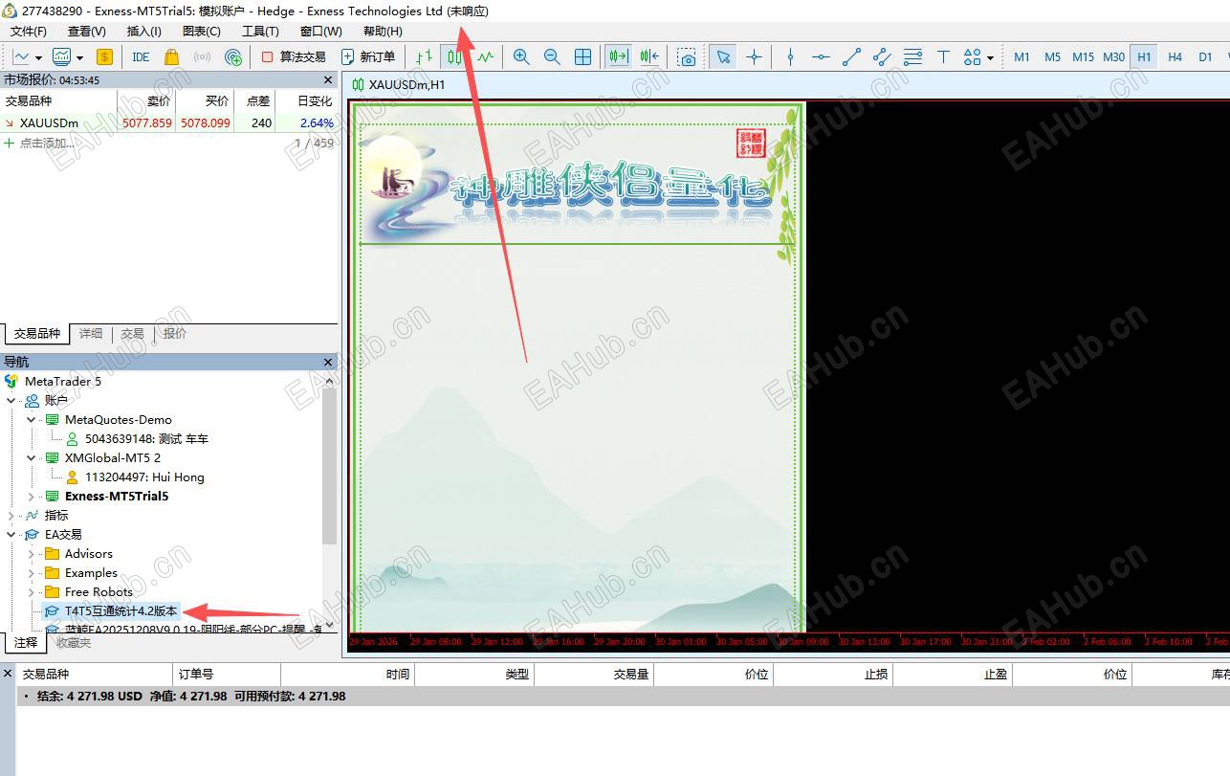Image resolution: width=1230 pixels, height=776 pixels.
Task: Collapse the 账户 accounts tree node
Action: click(x=11, y=400)
